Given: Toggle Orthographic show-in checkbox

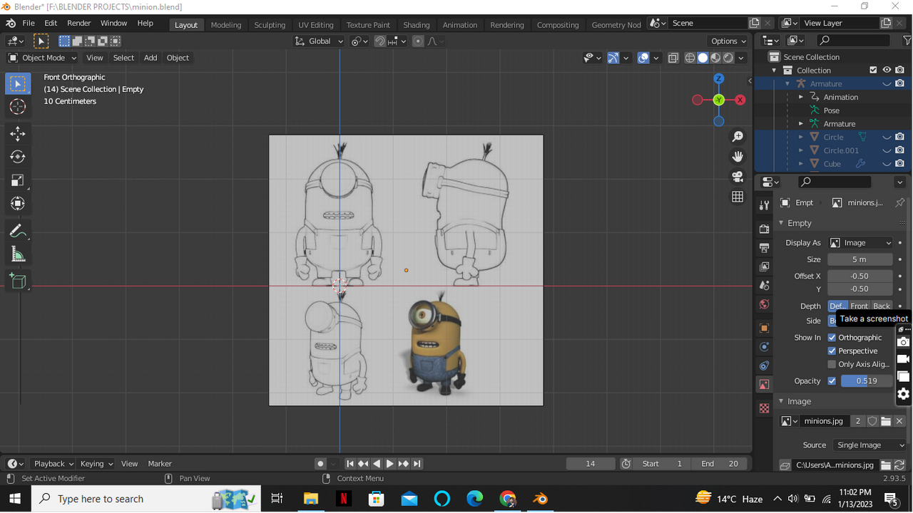Looking at the screenshot, I should point(832,338).
